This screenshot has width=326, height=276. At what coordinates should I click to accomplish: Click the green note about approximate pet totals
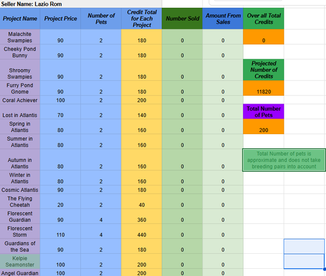[x=284, y=160]
